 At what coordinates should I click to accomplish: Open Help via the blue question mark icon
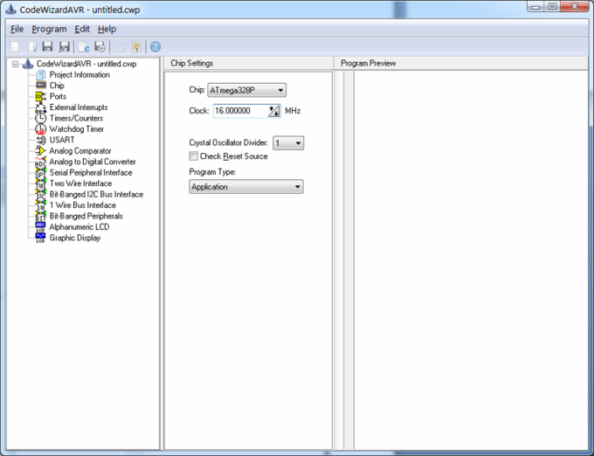click(155, 46)
